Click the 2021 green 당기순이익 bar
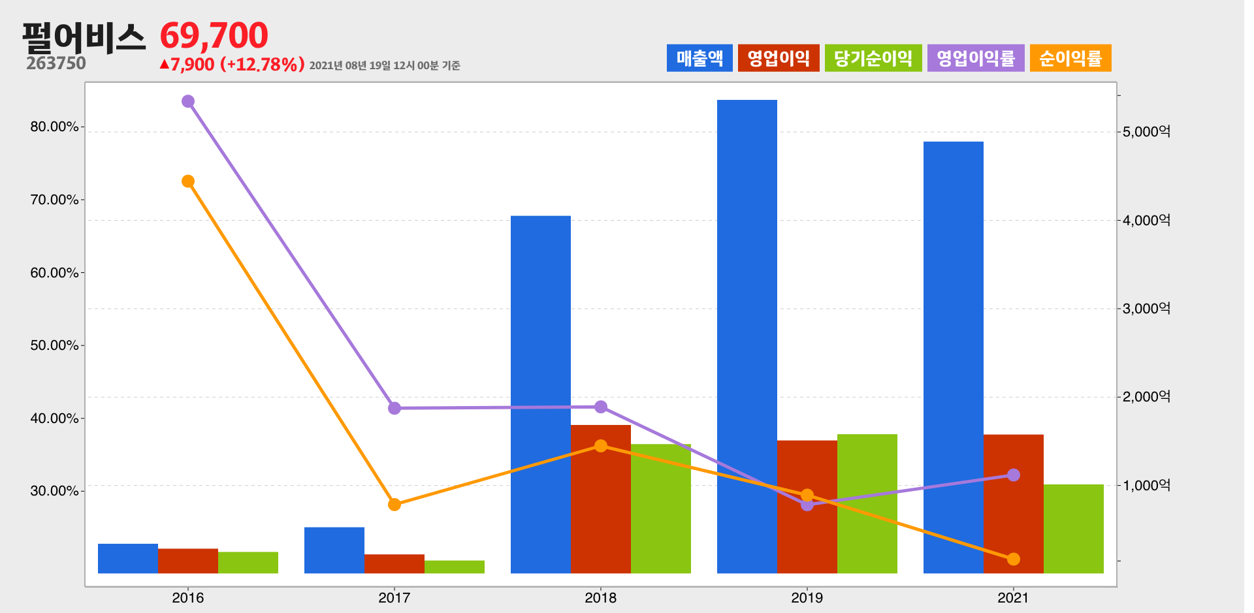1254x613 pixels. point(1074,529)
